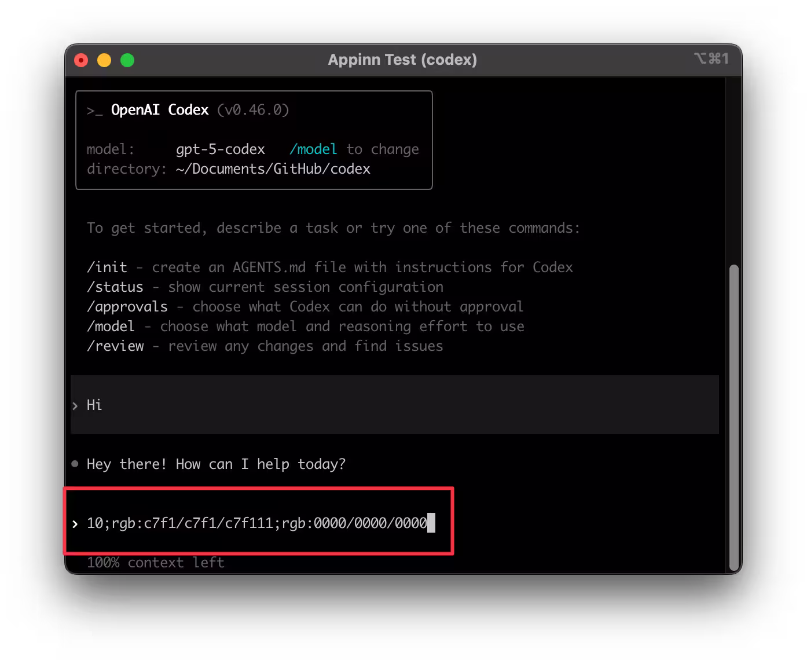This screenshot has height=660, width=807.
Task: Click the bullet before Hey there reply
Action: 75,464
